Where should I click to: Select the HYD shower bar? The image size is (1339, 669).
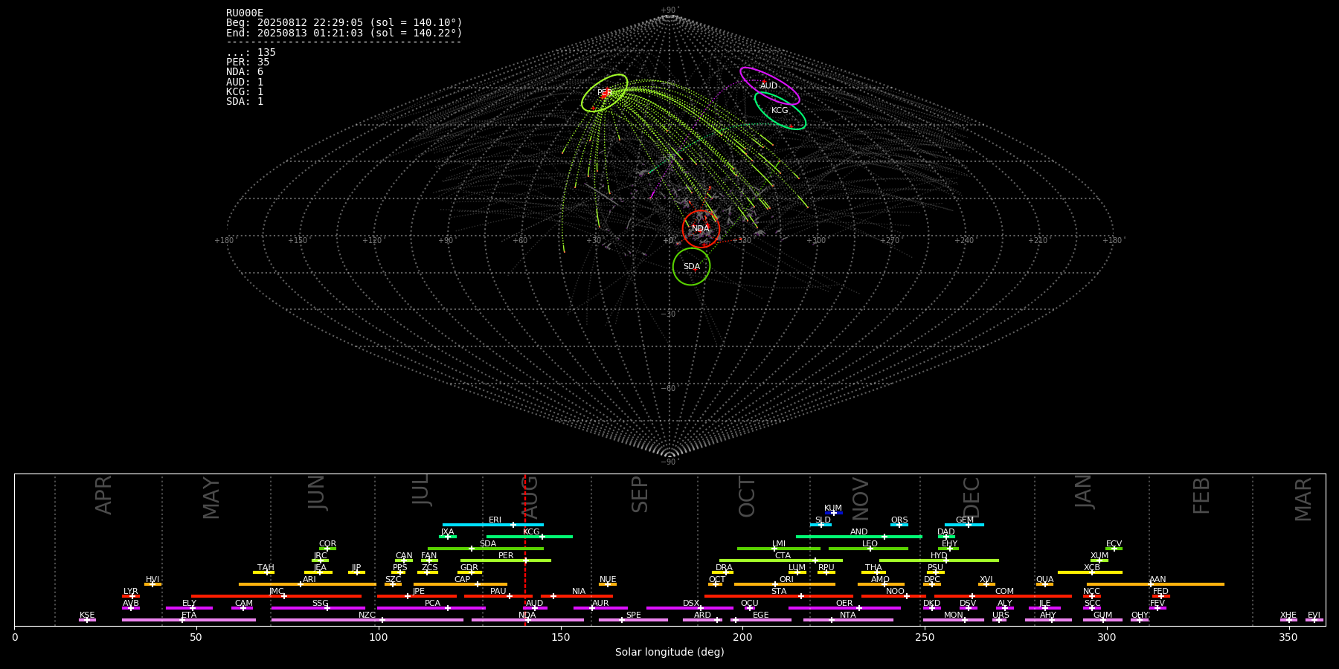[x=939, y=560]
